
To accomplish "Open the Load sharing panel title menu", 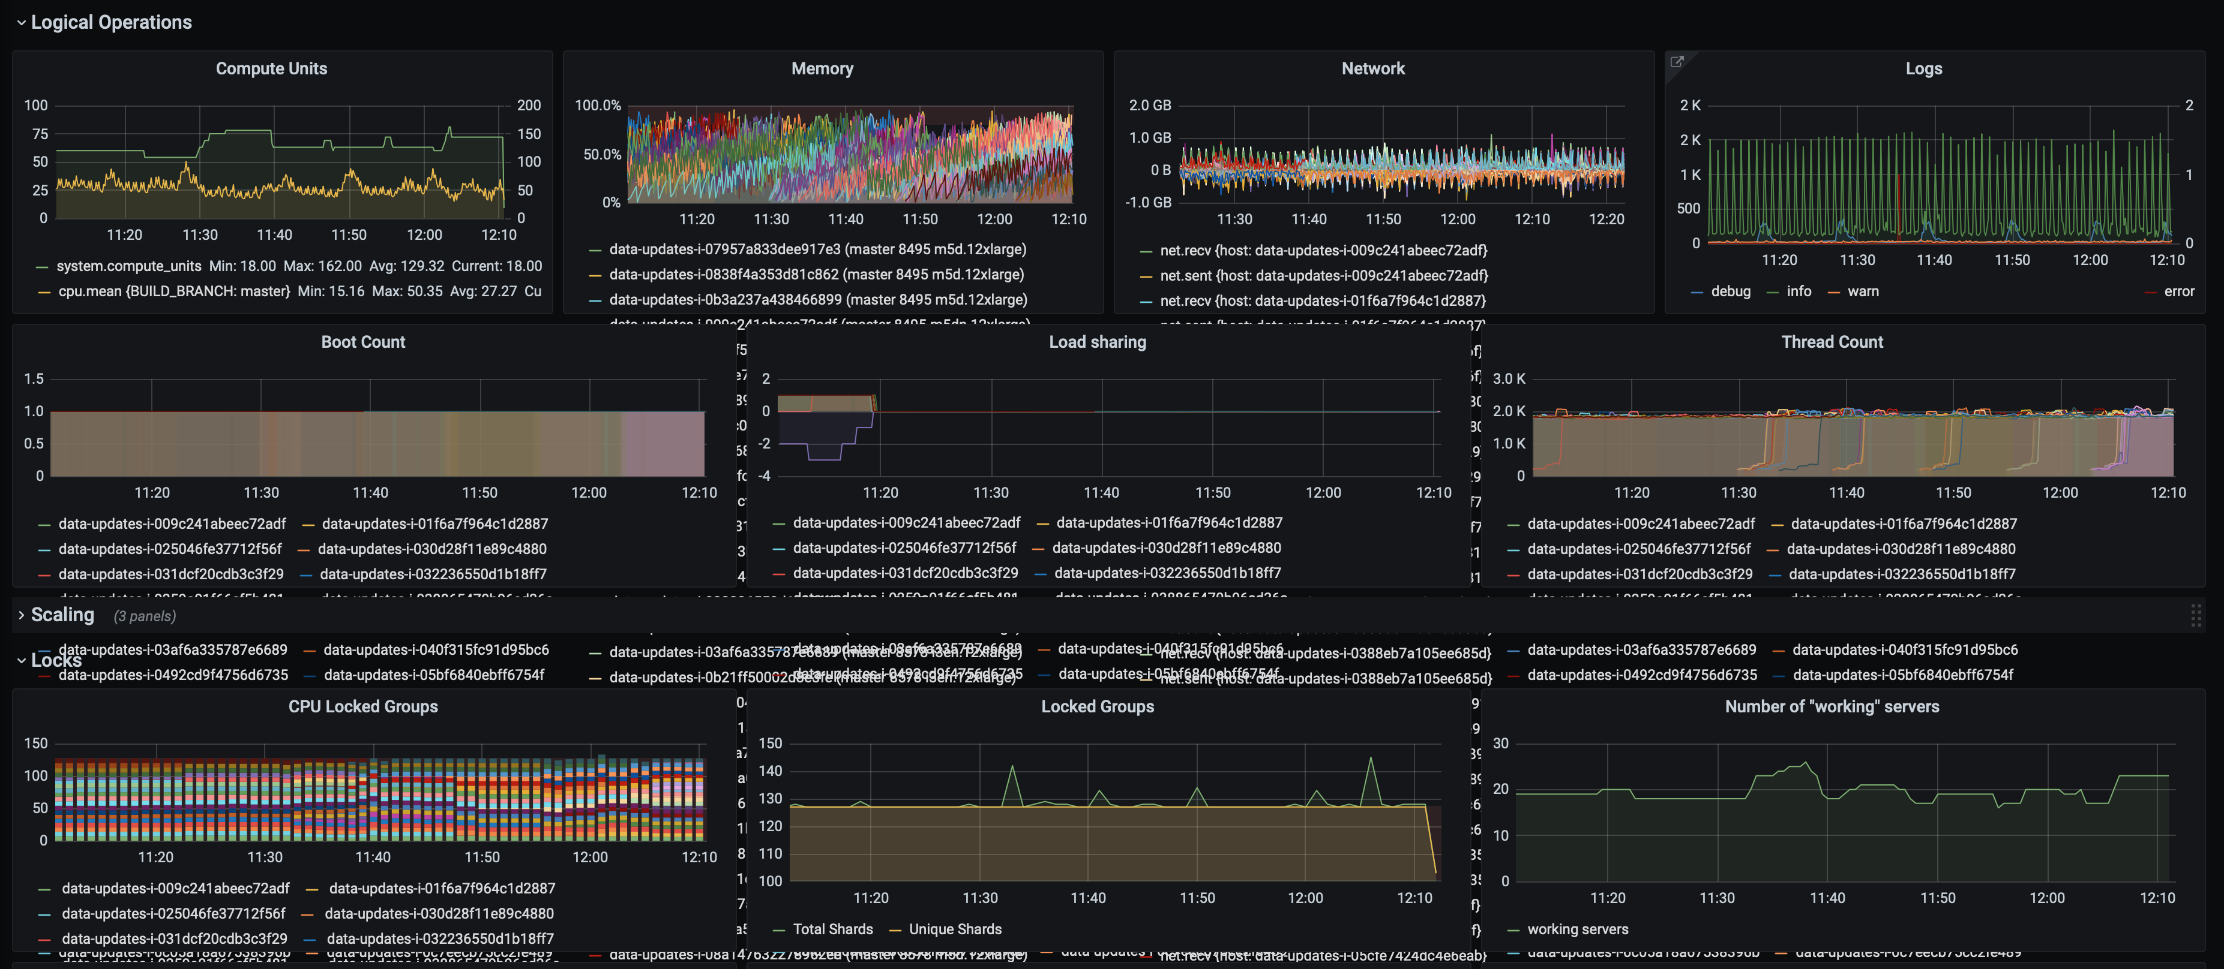I will [1098, 342].
